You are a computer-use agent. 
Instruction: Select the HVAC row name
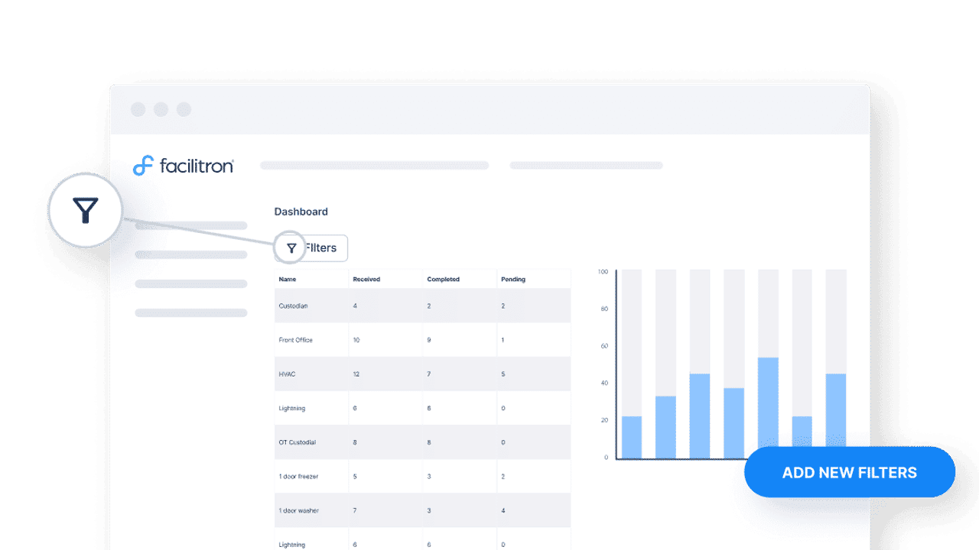click(287, 374)
